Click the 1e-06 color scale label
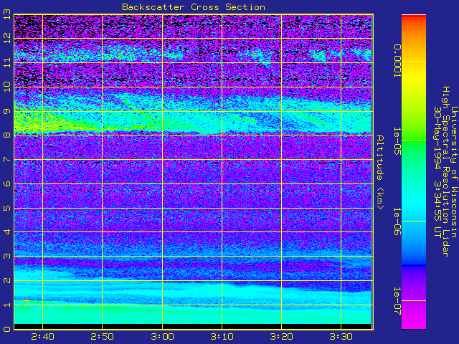This screenshot has height=344, width=459. [397, 221]
